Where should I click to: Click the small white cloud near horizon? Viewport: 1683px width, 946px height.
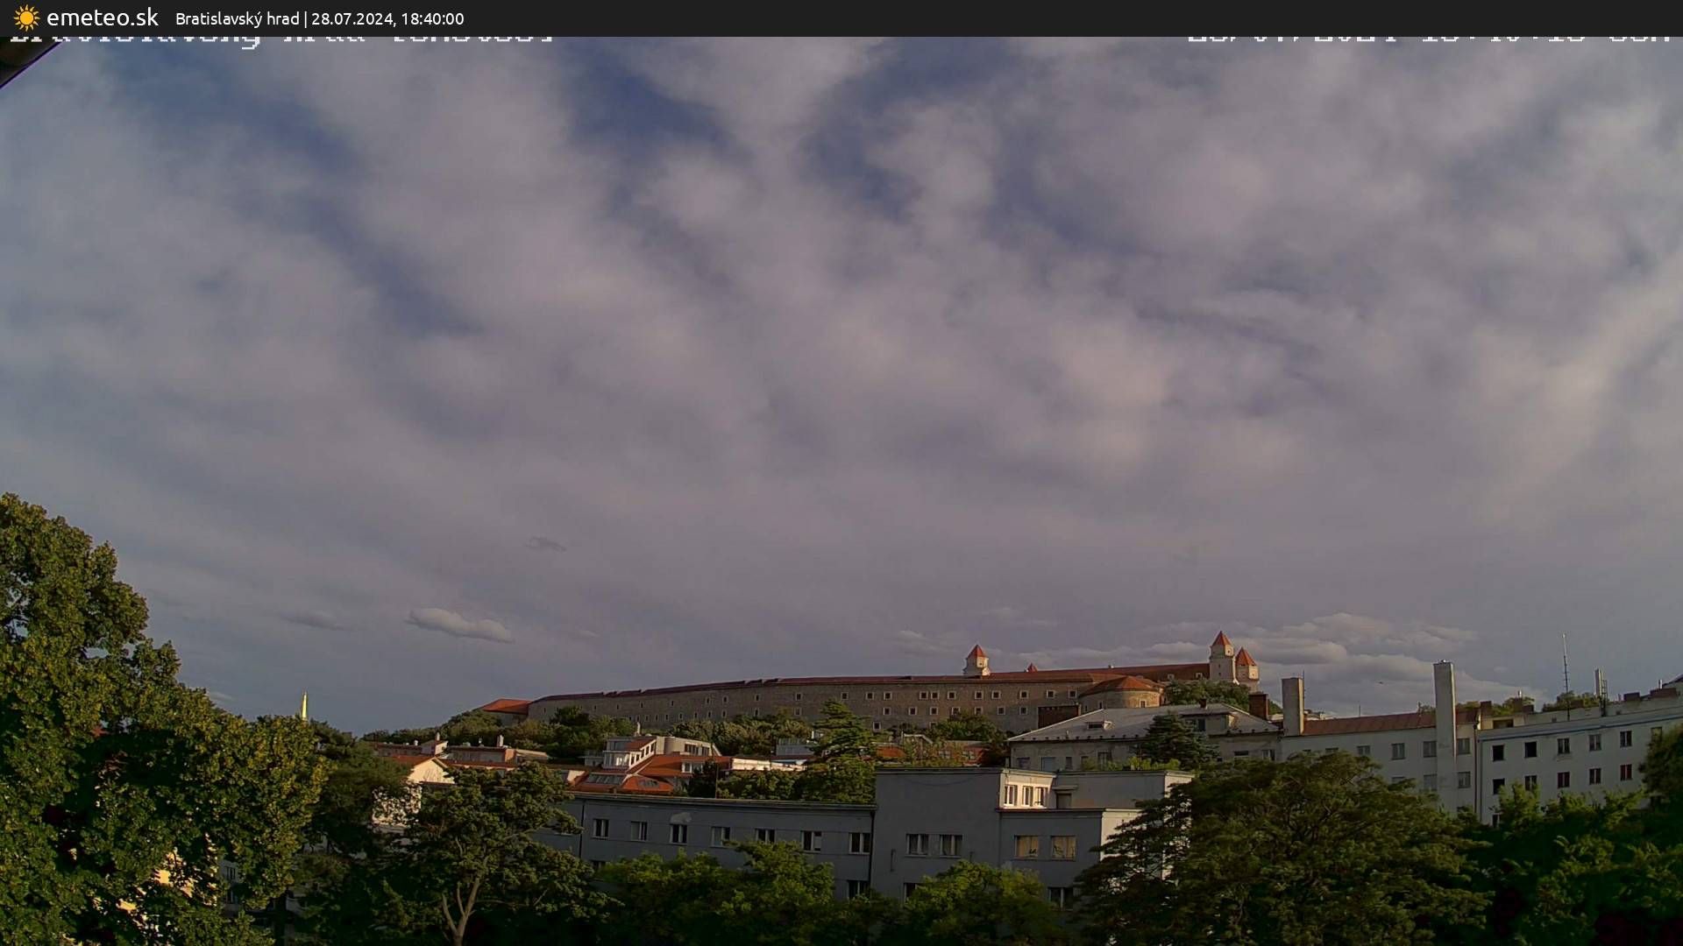(x=459, y=624)
